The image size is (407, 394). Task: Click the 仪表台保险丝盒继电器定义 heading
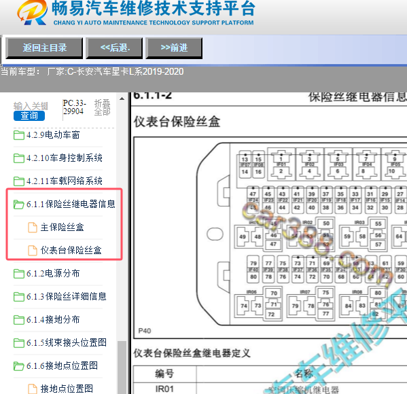[192, 353]
